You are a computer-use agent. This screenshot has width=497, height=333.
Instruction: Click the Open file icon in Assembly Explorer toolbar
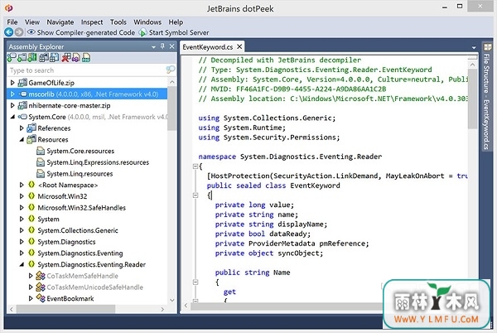coord(22,58)
